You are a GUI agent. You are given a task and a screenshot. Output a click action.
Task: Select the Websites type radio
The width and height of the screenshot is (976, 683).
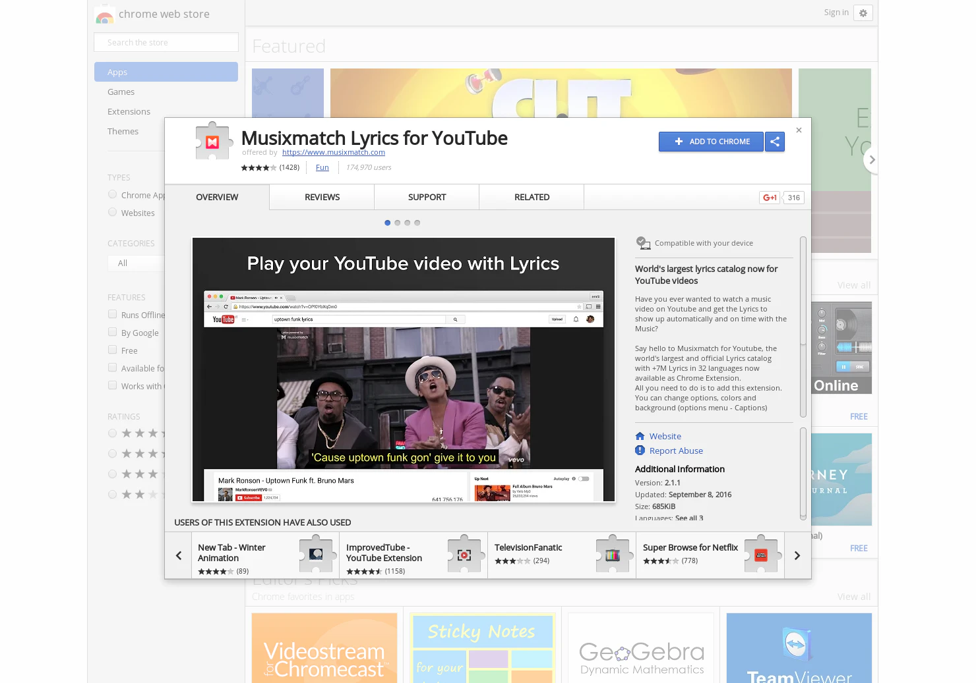pos(113,212)
